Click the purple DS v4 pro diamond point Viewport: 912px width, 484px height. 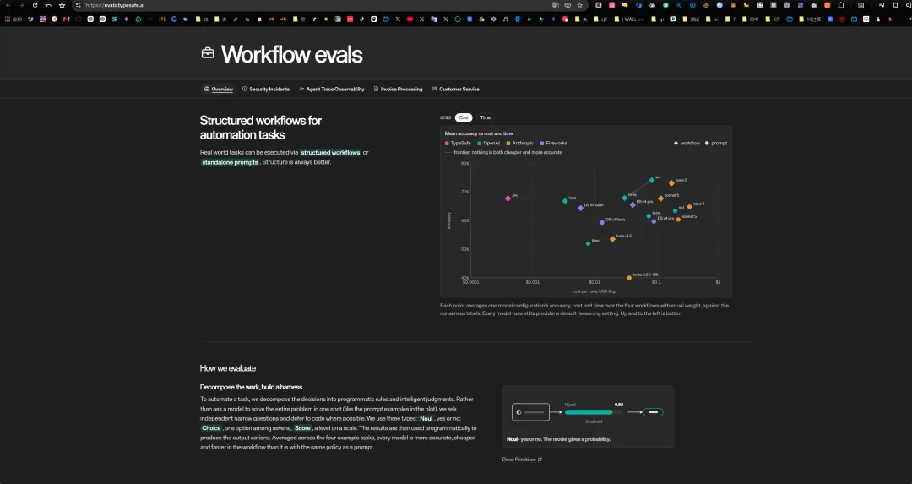coord(632,204)
